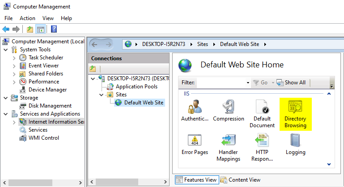The height and width of the screenshot is (187, 344).
Task: Open the View menu
Action: (x=48, y=18)
